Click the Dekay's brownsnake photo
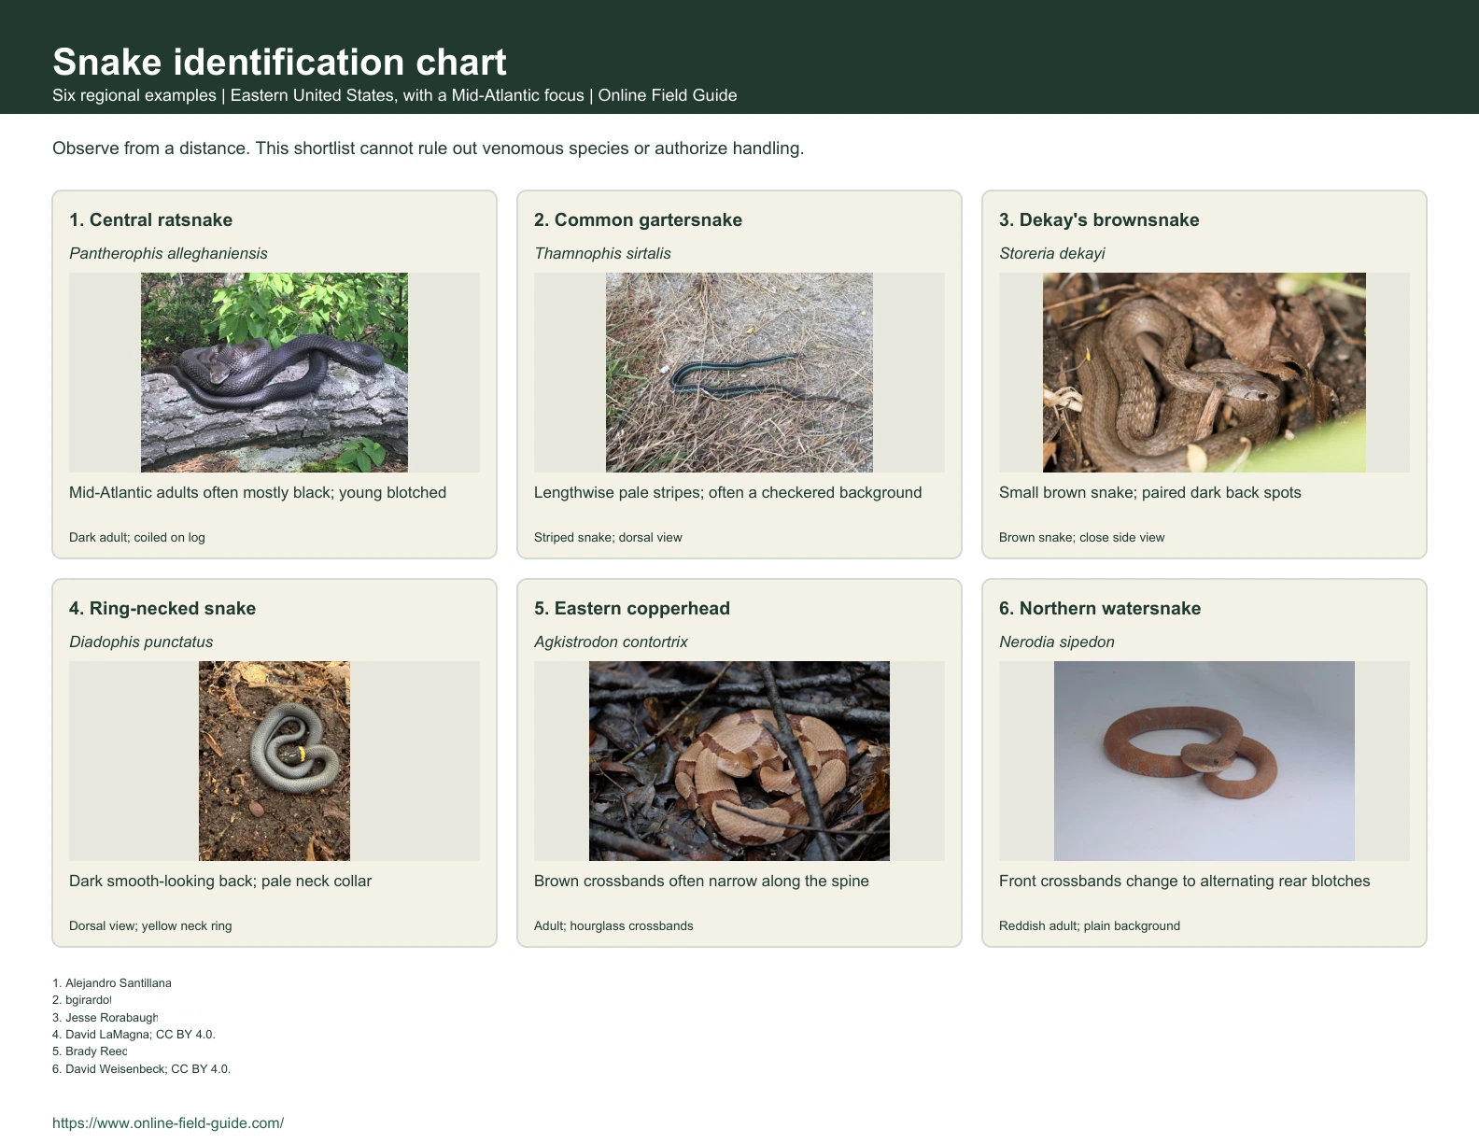The height and width of the screenshot is (1143, 1479). pos(1204,373)
